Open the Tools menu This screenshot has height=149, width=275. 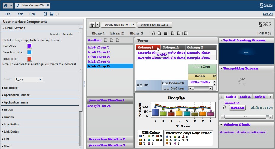point(20,14)
